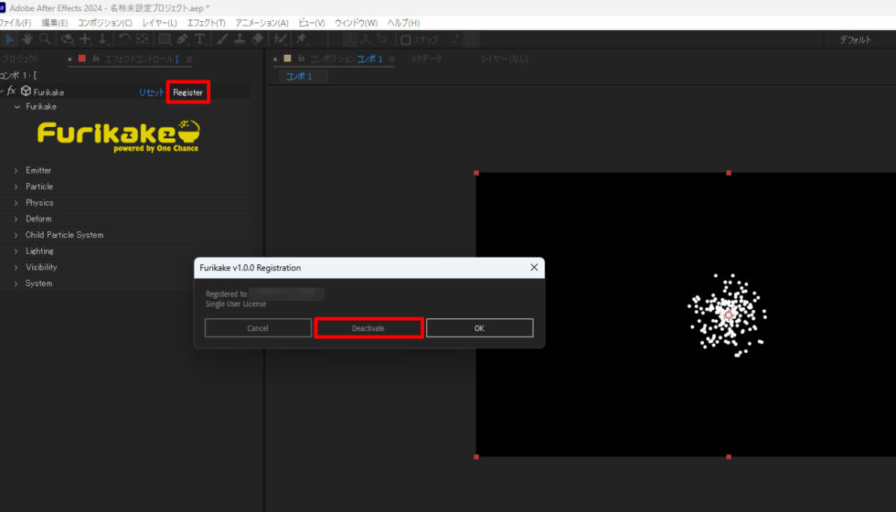Select the Hand tool
Image resolution: width=896 pixels, height=512 pixels.
pyautogui.click(x=27, y=38)
